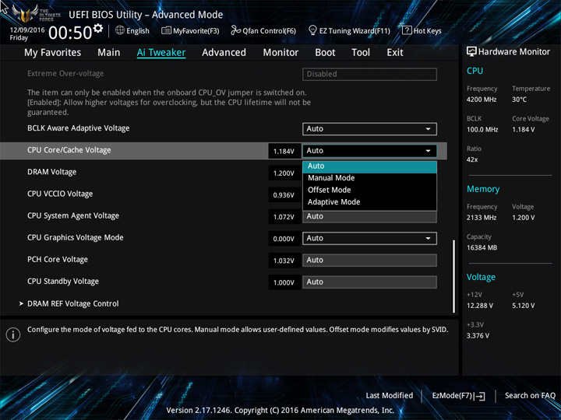Click +5V reading 5.120 V
Image resolution: width=561 pixels, height=420 pixels.
(x=524, y=306)
